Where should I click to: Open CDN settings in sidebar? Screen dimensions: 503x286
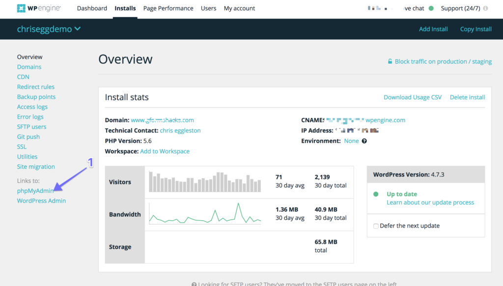point(23,77)
